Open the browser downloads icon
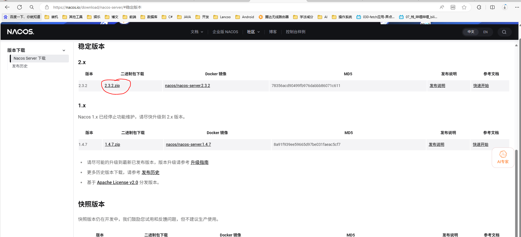The height and width of the screenshot is (237, 521). click(505, 7)
